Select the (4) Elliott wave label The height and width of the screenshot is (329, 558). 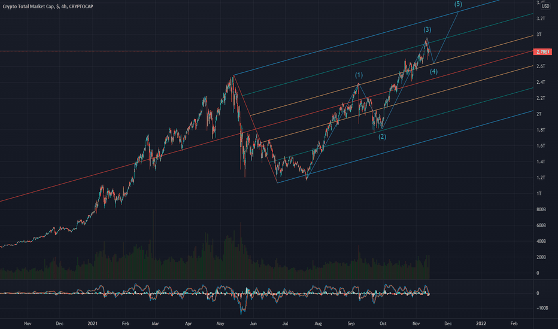[x=433, y=72]
